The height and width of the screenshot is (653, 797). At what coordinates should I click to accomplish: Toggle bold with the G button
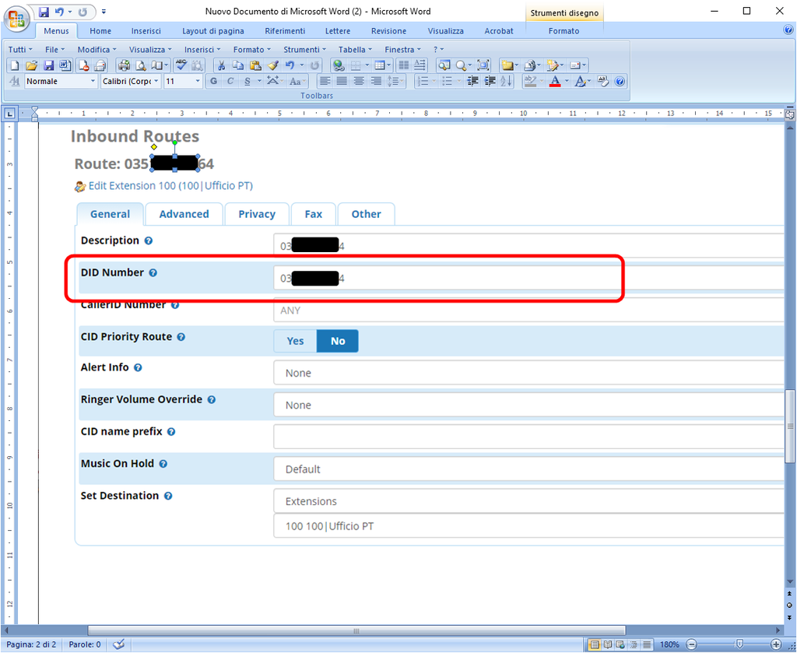pyautogui.click(x=213, y=81)
